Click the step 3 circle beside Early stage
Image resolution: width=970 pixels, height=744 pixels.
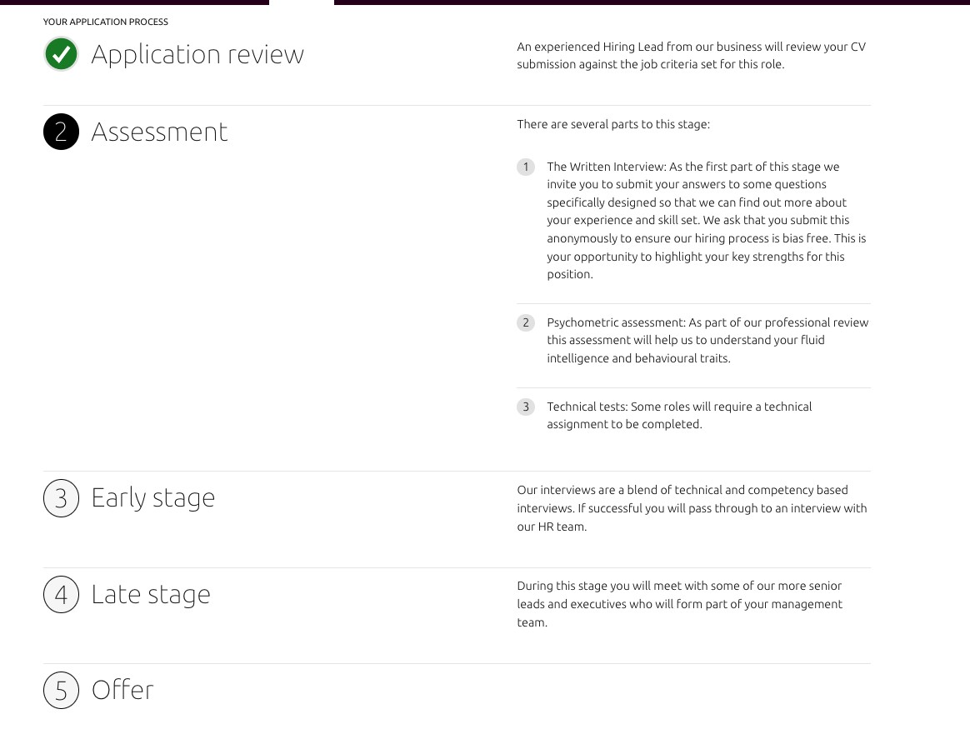[x=61, y=498]
